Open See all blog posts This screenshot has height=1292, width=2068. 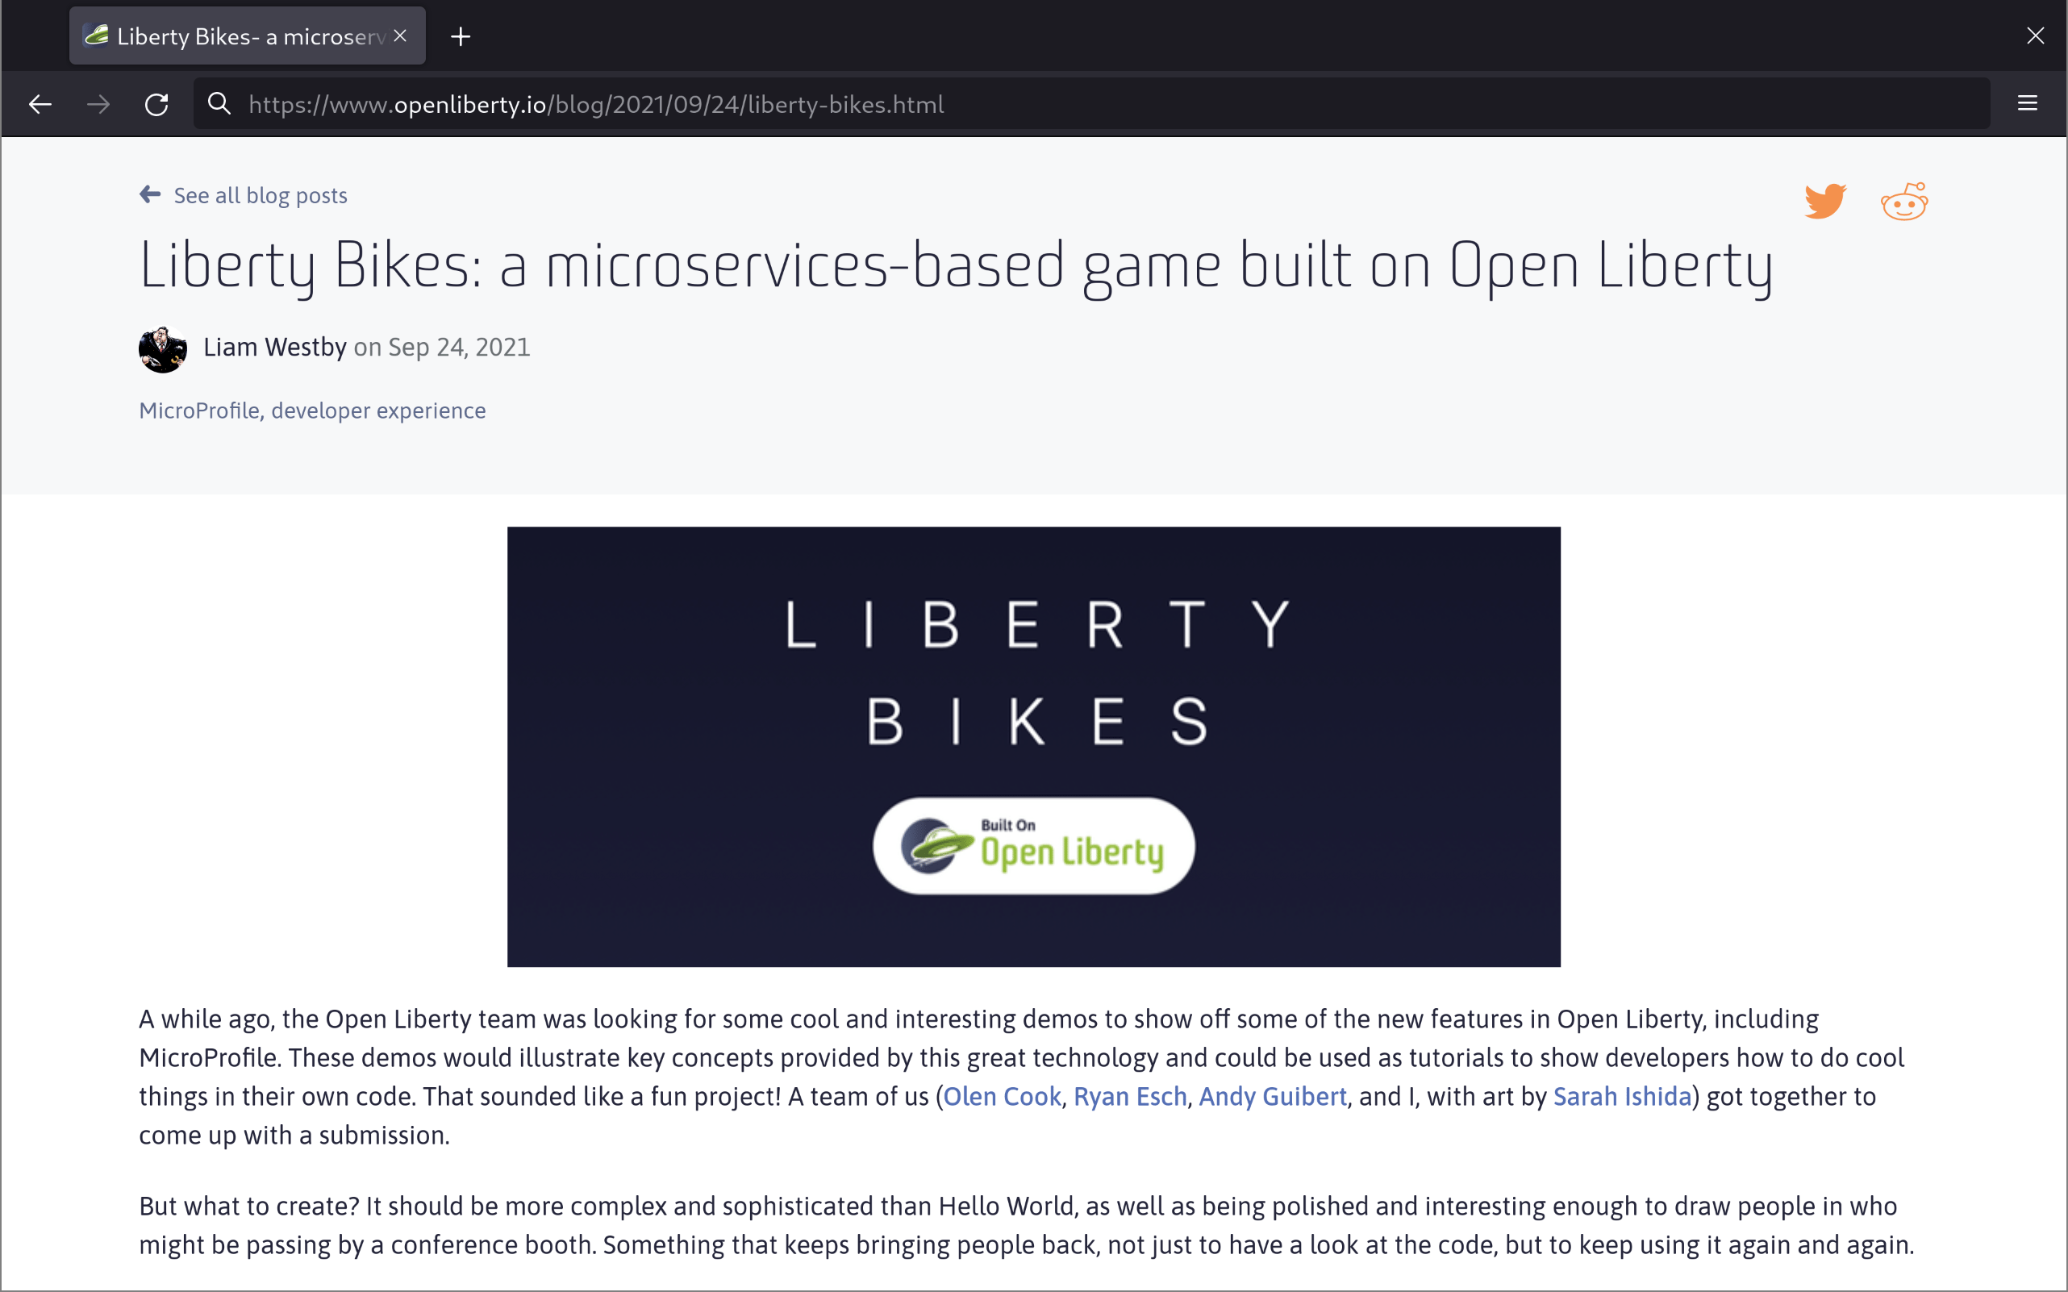point(260,195)
